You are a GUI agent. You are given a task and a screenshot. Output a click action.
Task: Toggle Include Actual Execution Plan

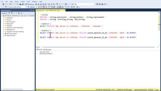pos(50,7)
